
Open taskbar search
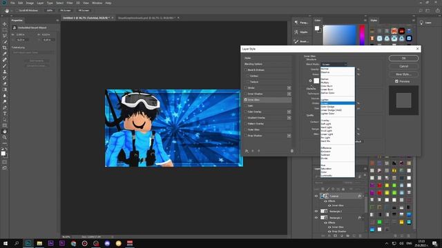(17, 243)
